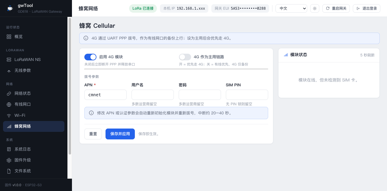Click the 蜂窝 Cellular page heading
The width and height of the screenshot is (387, 191).
pos(97,26)
